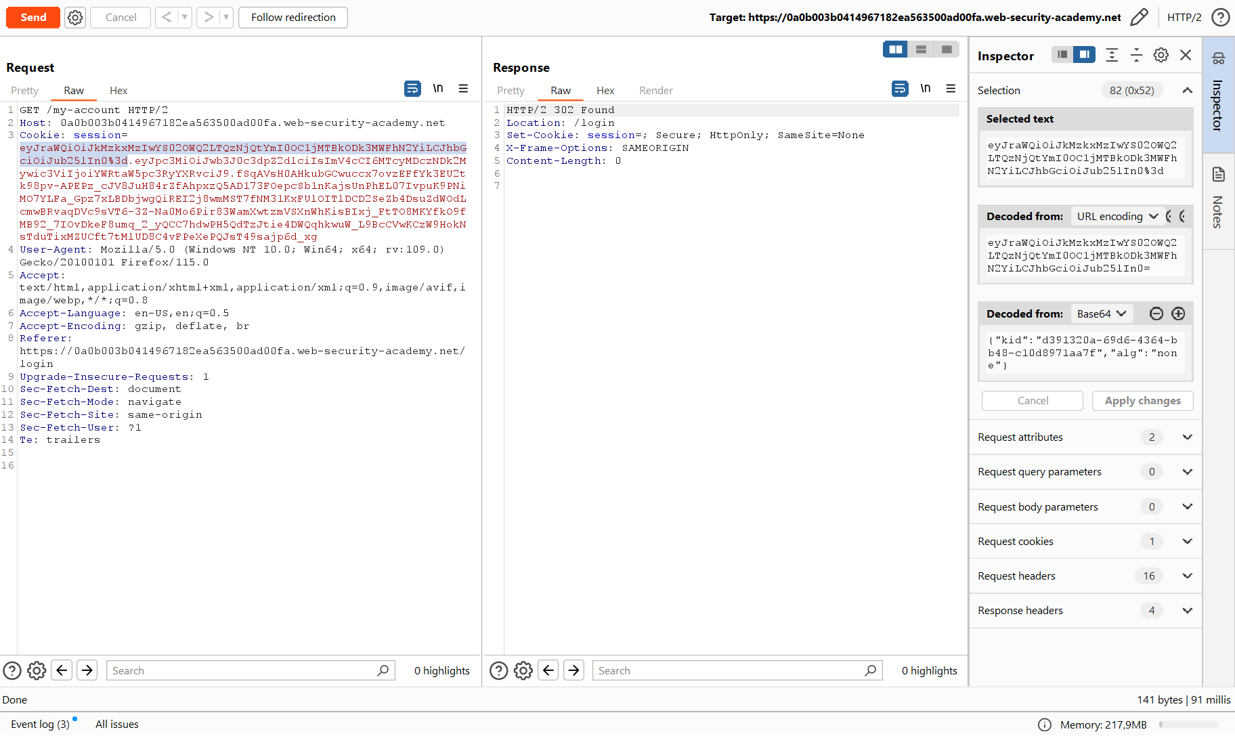Screen dimensions: 1235x736
Task: Close the Inspector panel
Action: coord(1186,56)
